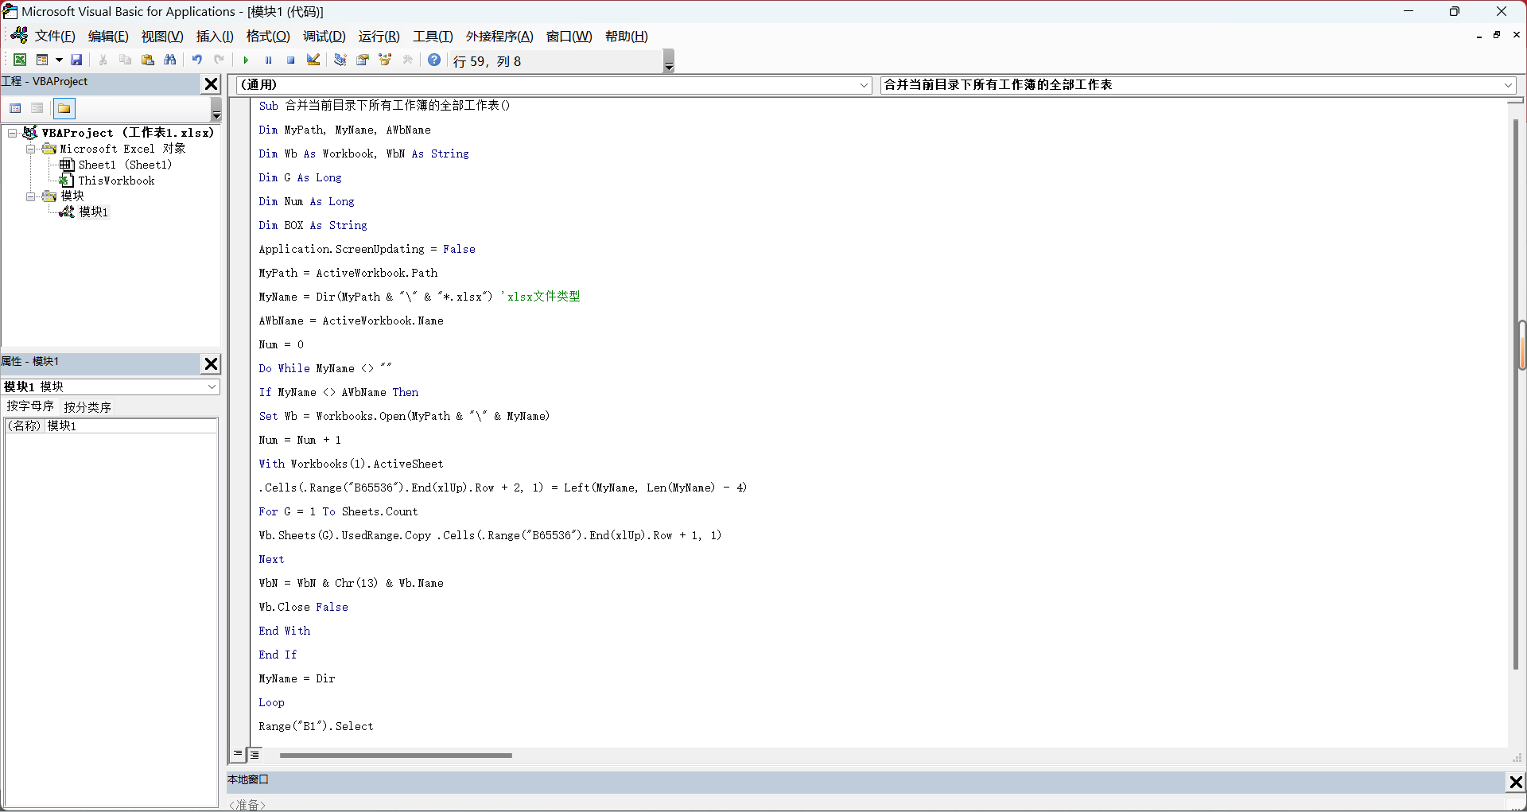This screenshot has width=1527, height=812.
Task: Click code line 'Range("B1").Select'
Action: 316,726
